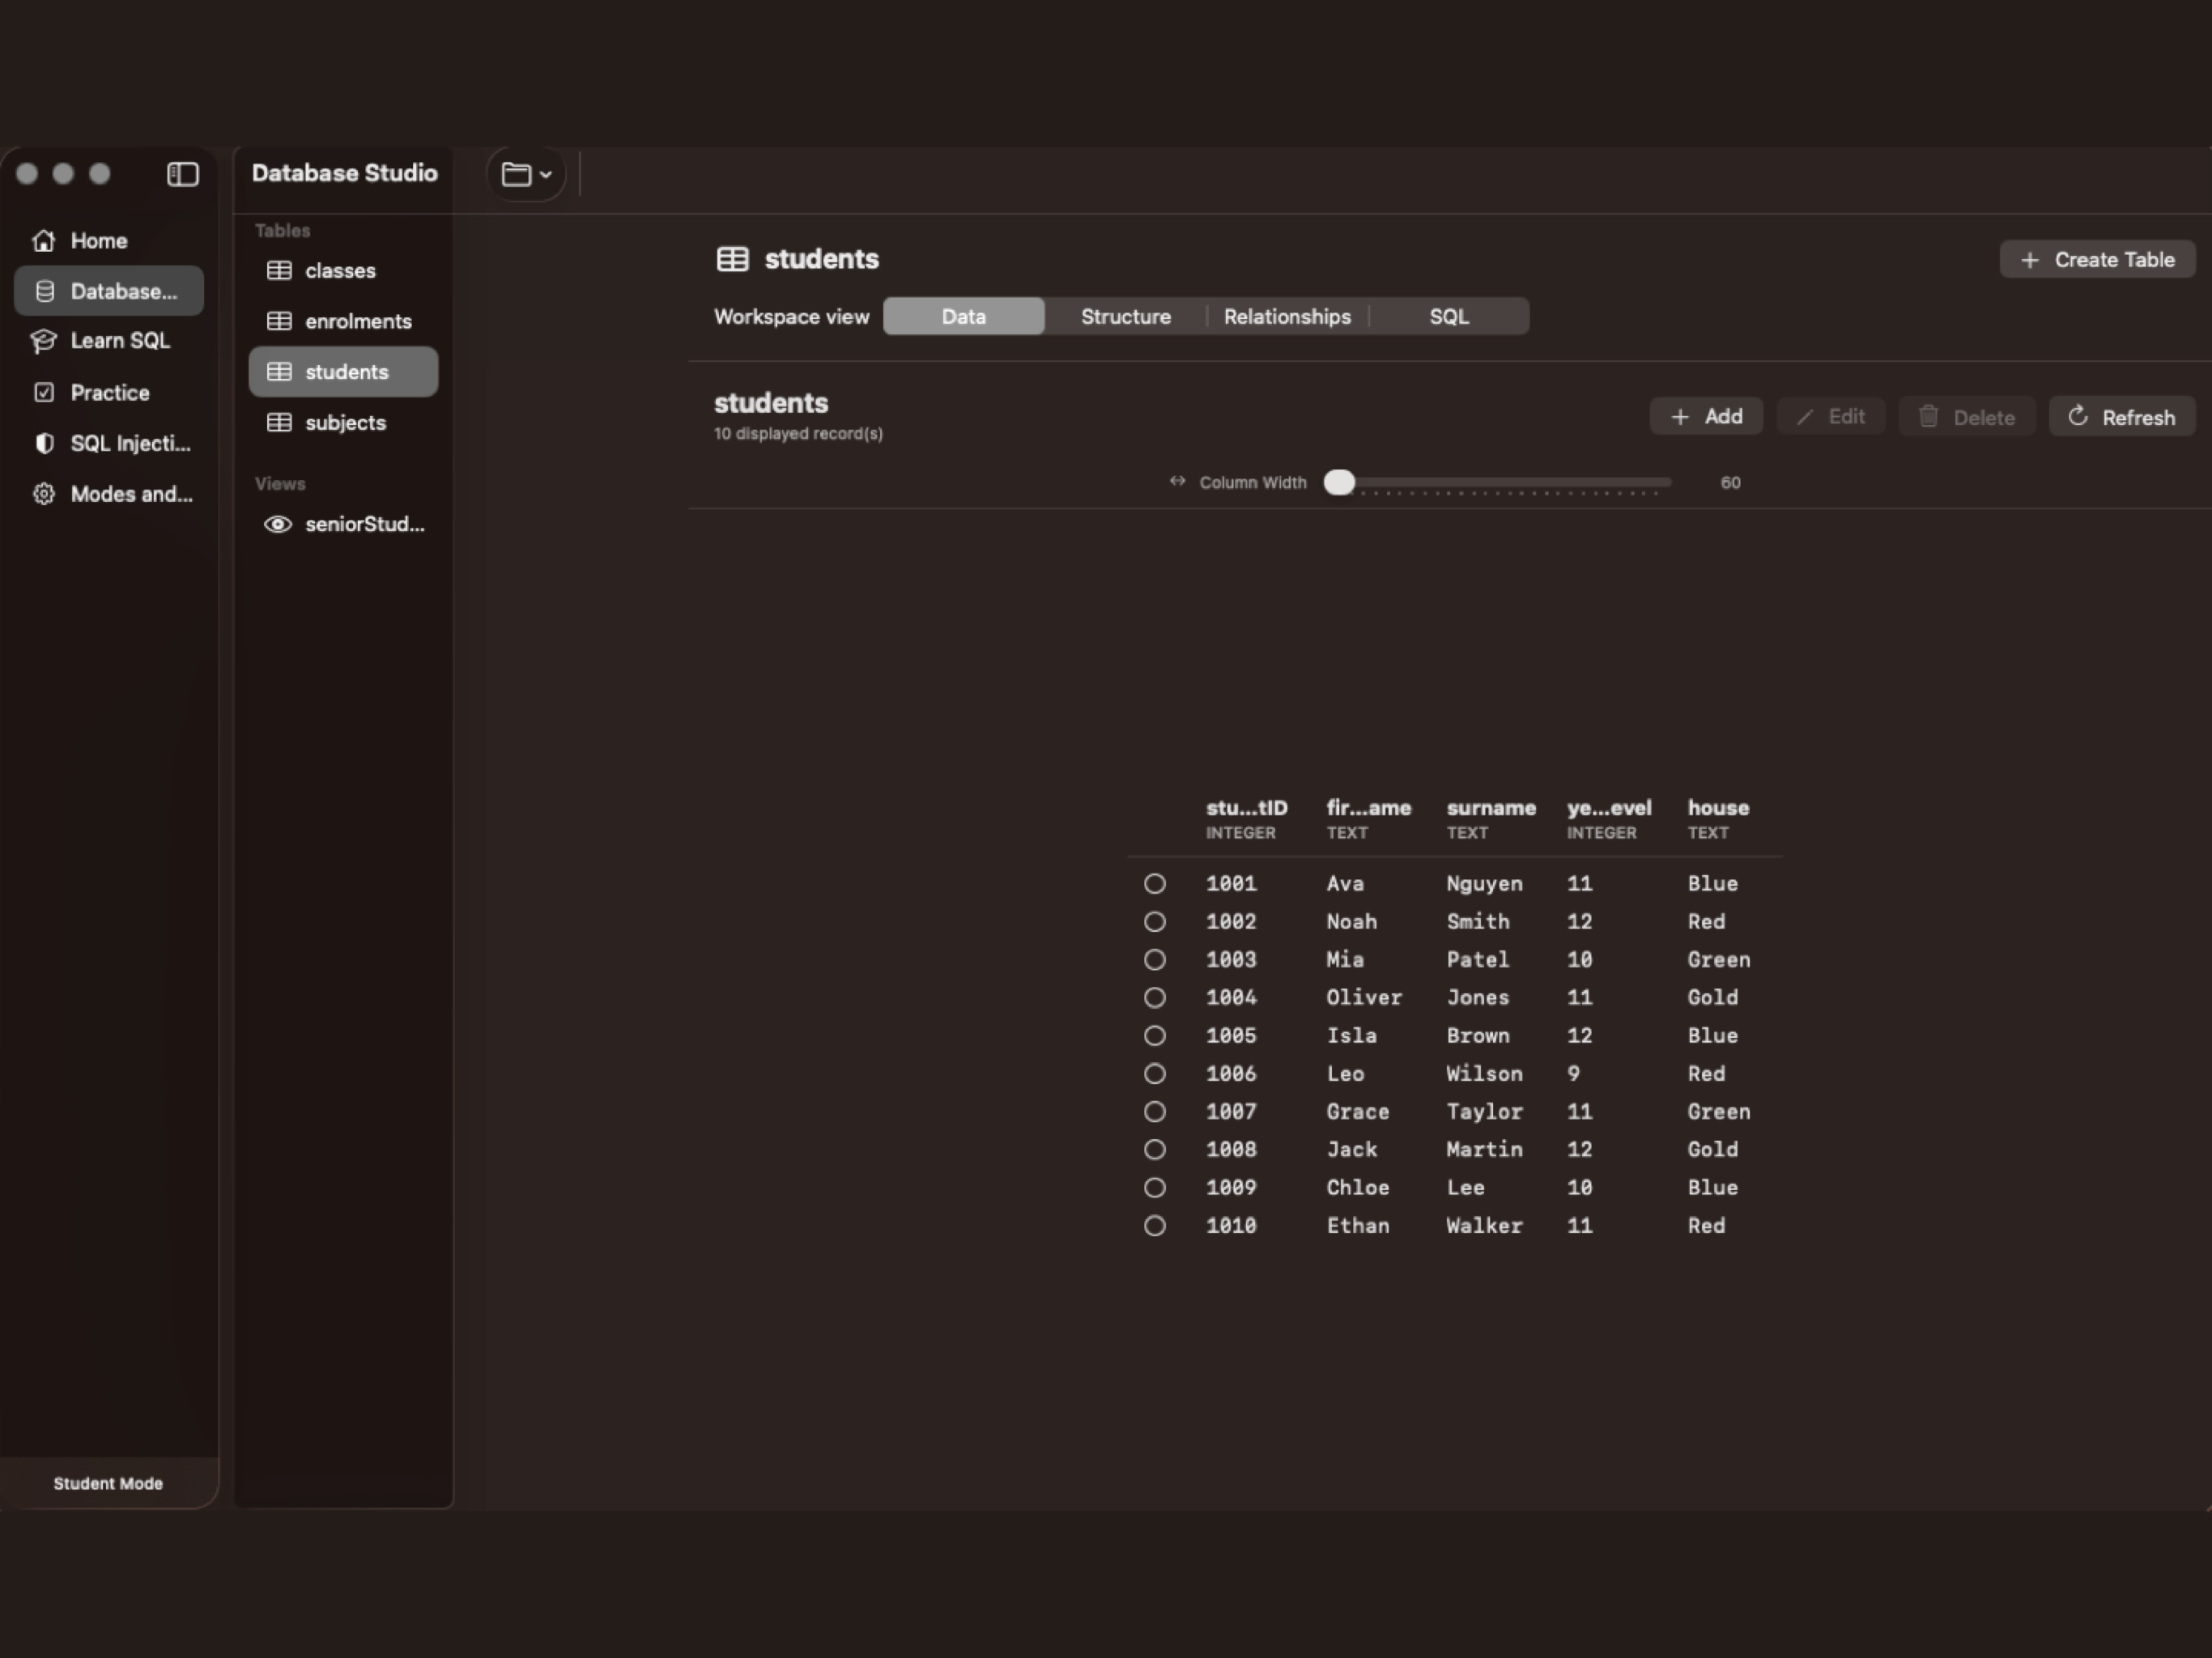Viewport: 2212px width, 1658px height.
Task: Go to Home in sidebar
Action: pos(109,241)
